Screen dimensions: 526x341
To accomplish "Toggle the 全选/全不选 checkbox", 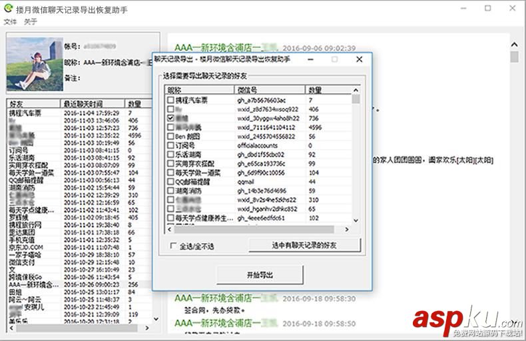I will click(x=173, y=246).
